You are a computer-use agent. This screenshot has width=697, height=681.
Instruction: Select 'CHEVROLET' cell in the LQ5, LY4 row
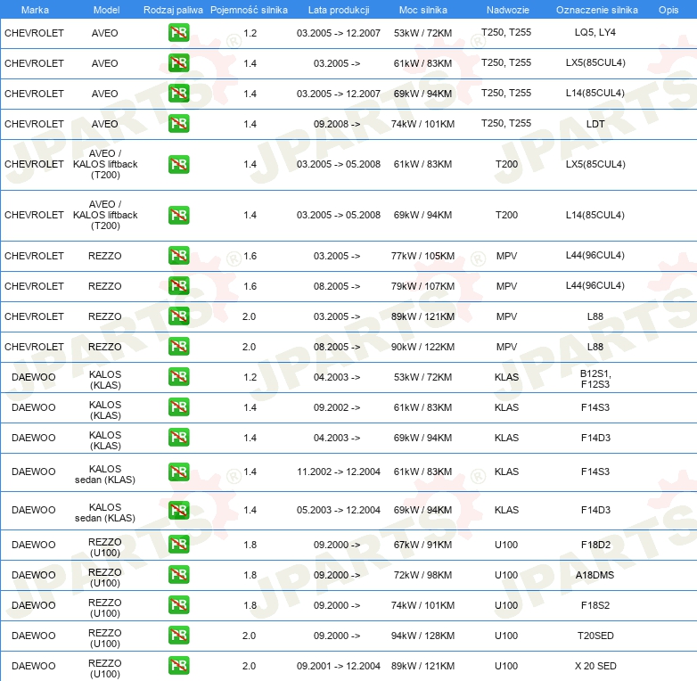[34, 33]
